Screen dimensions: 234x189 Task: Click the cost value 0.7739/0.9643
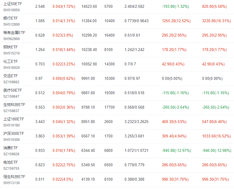point(137,21)
